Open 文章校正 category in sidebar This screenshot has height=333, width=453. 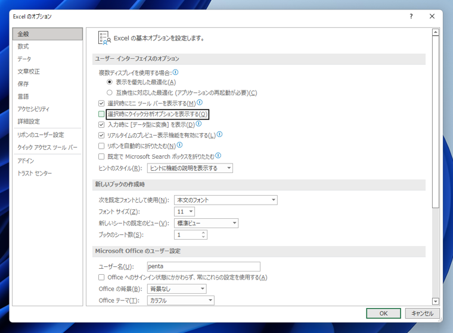[48, 71]
